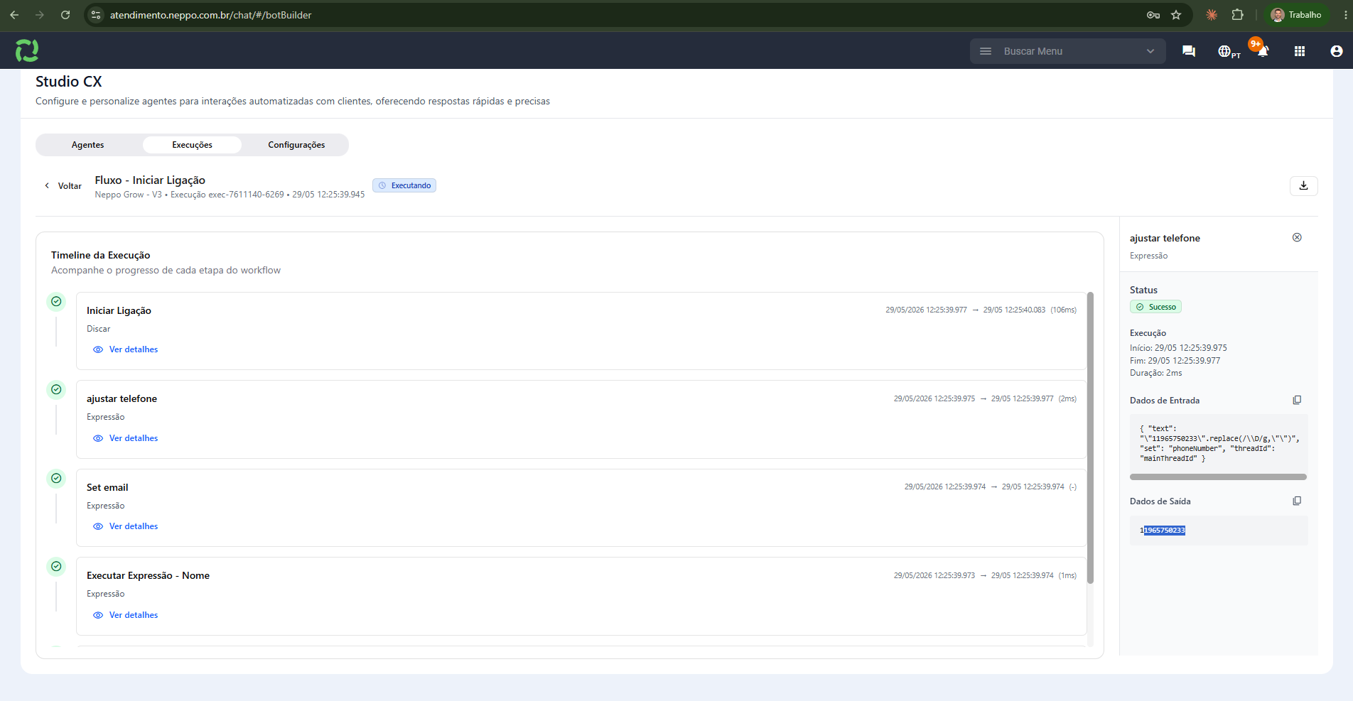This screenshot has height=701, width=1353.
Task: Open the notifications bell
Action: 1263,51
